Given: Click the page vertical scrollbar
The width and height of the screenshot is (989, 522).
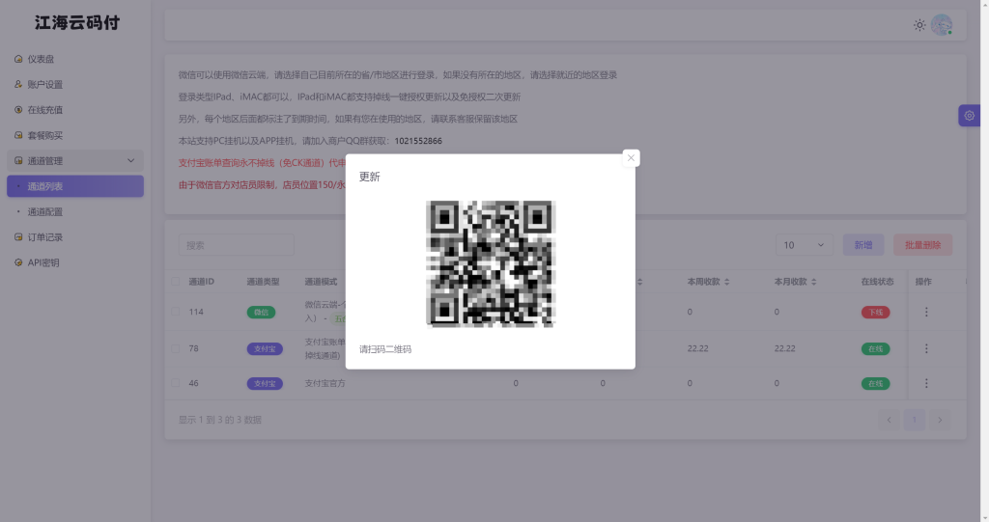Looking at the screenshot, I should tap(984, 261).
